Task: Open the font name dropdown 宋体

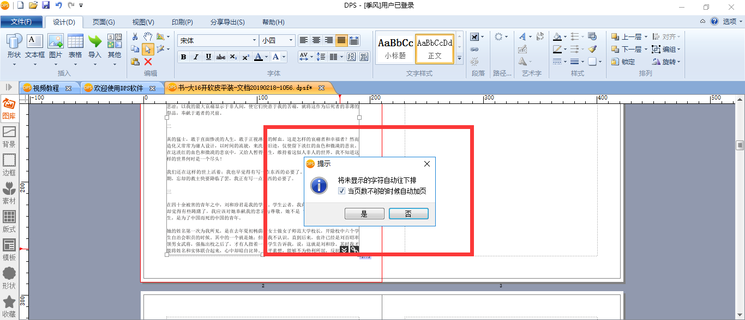Action: [255, 40]
